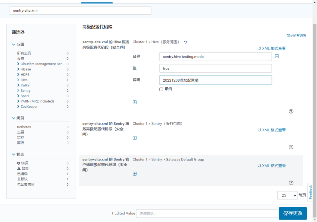317x222 pixels.
Task: Select the 设置 scope filter
Action: click(x=21, y=59)
